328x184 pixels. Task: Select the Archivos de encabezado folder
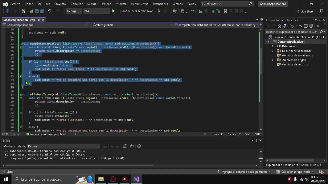(x=297, y=55)
